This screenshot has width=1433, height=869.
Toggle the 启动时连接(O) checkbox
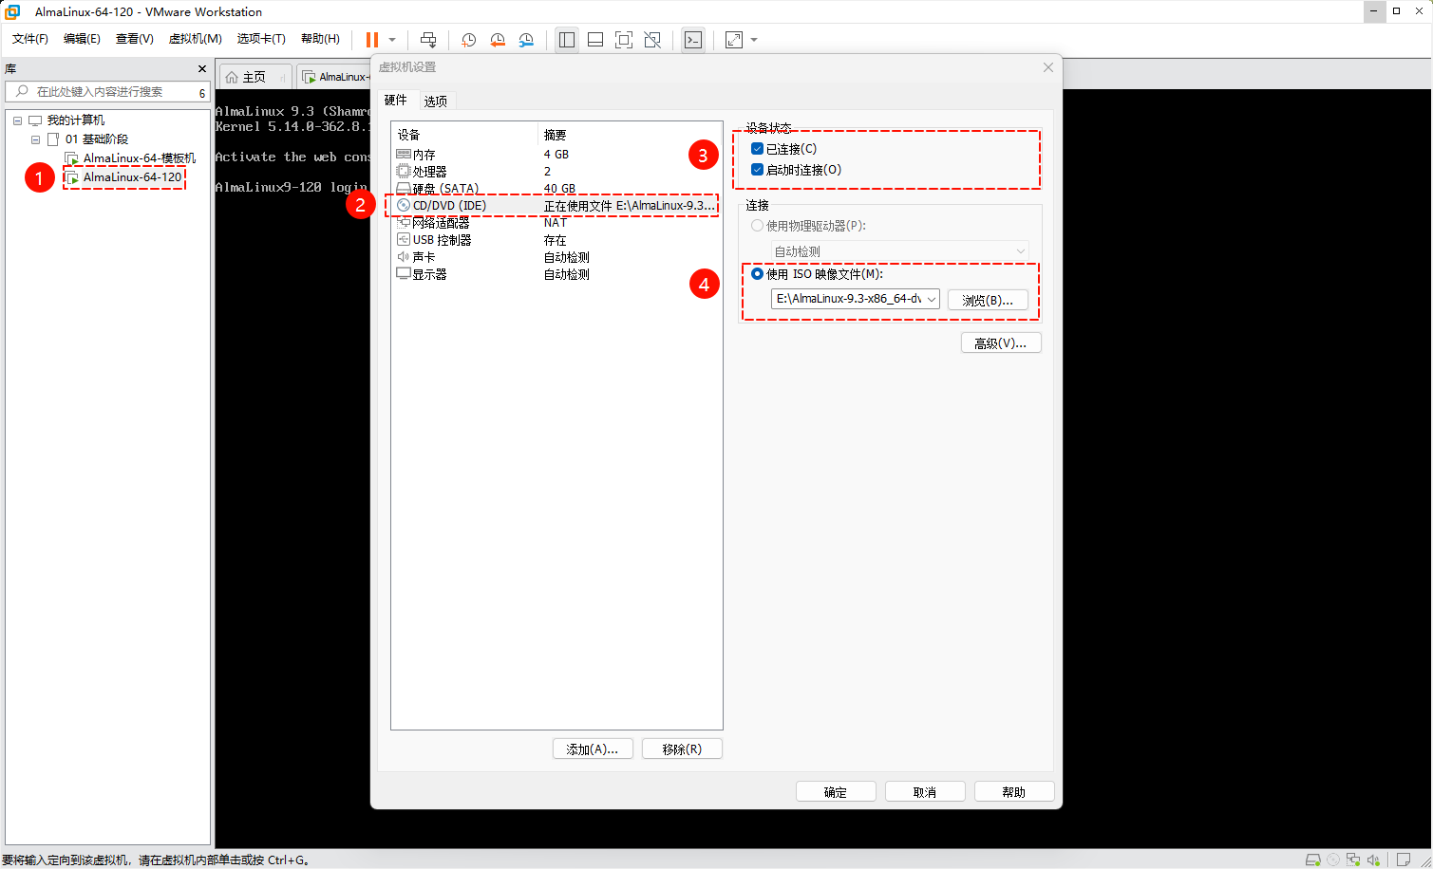[x=757, y=170]
